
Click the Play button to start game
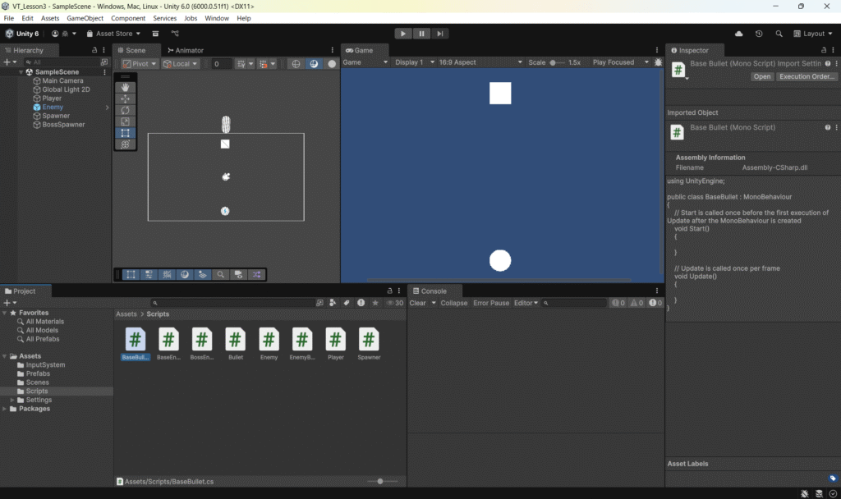click(402, 34)
